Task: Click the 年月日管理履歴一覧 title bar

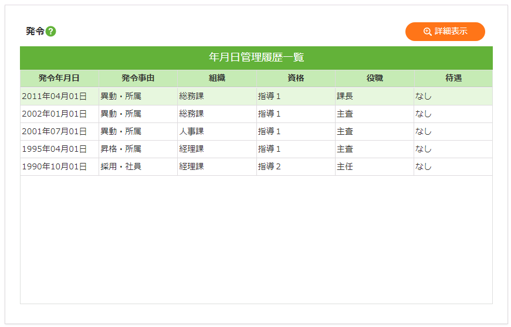Action: pyautogui.click(x=256, y=57)
